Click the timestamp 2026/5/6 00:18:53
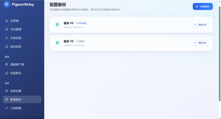The height and width of the screenshot is (119, 221). point(73,27)
